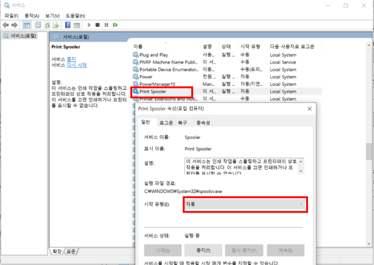Click the spoolsv.exe executable path text
This screenshot has width=374, height=265.
(x=183, y=191)
